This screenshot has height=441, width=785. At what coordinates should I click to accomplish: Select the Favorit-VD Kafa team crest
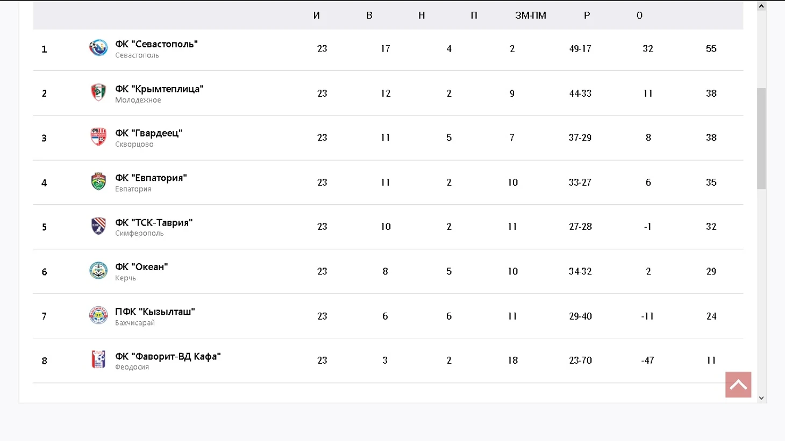(98, 359)
